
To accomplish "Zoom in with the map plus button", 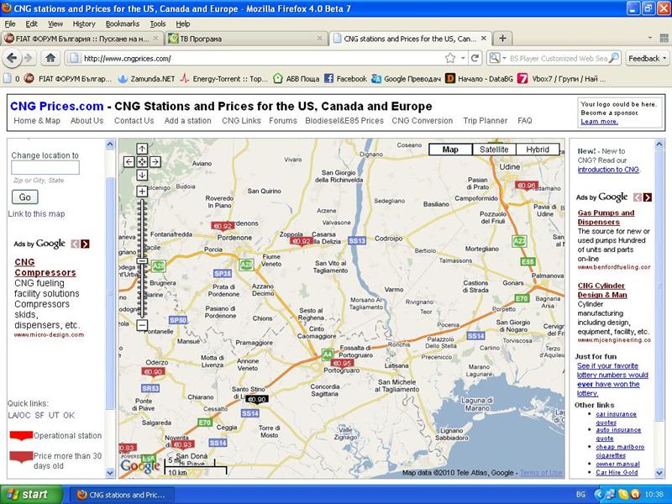I will point(142,192).
